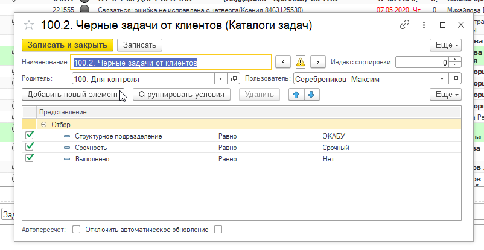The width and height of the screenshot is (484, 250).
Task: Collapse the Отбор group in the tree
Action: click(x=44, y=125)
